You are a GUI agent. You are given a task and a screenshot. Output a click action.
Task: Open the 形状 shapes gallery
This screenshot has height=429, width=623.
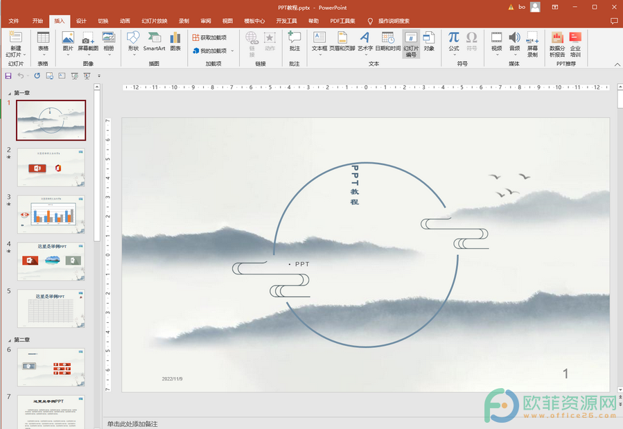(133, 42)
